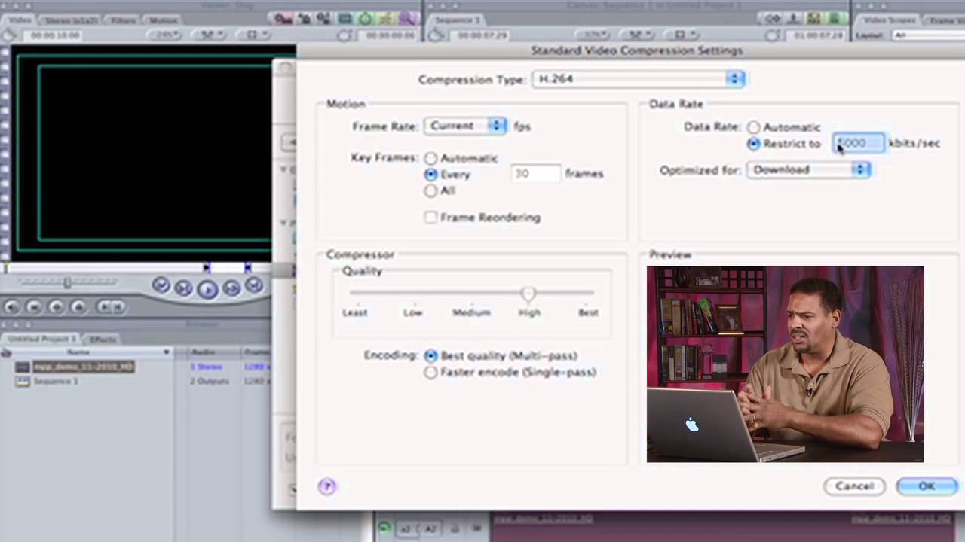Switch to the Stereo (a1a2) tab in Viewer
965x542 pixels.
tap(72, 20)
